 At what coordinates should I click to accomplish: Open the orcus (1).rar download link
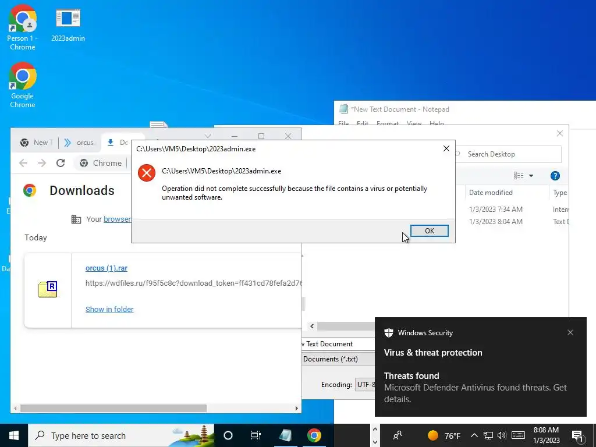(107, 268)
